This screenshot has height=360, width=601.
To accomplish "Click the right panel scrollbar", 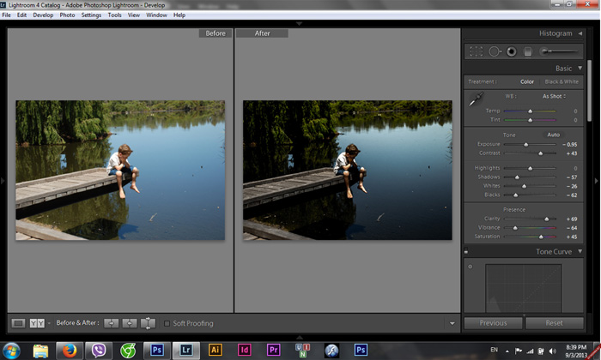I will (x=589, y=91).
